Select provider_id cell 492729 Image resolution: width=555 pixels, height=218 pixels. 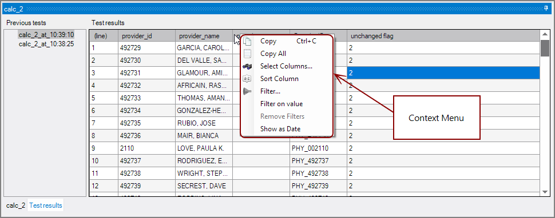tap(147, 49)
